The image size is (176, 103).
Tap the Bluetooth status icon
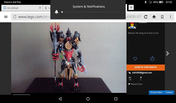coord(145,2)
